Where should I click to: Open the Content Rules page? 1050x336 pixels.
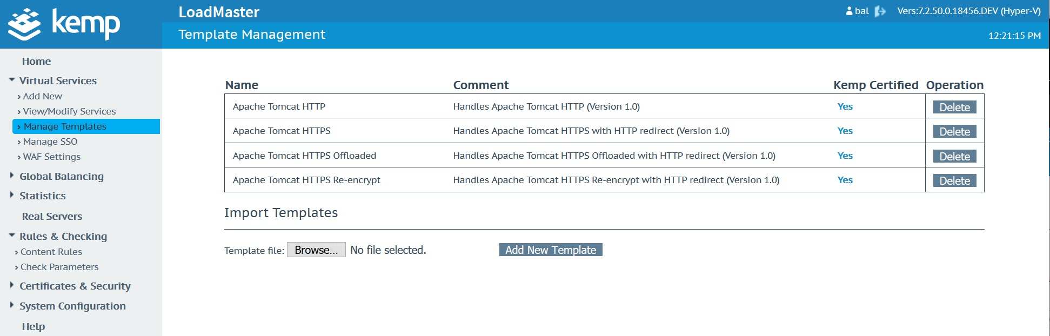pyautogui.click(x=51, y=252)
